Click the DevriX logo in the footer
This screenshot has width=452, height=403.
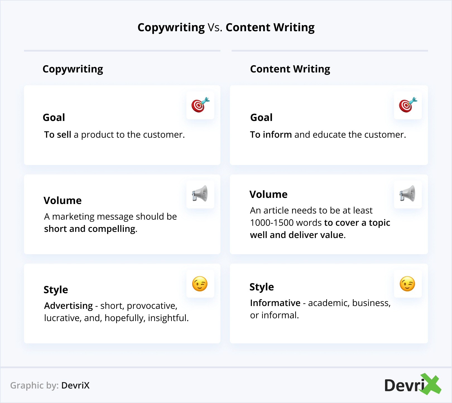pyautogui.click(x=412, y=385)
